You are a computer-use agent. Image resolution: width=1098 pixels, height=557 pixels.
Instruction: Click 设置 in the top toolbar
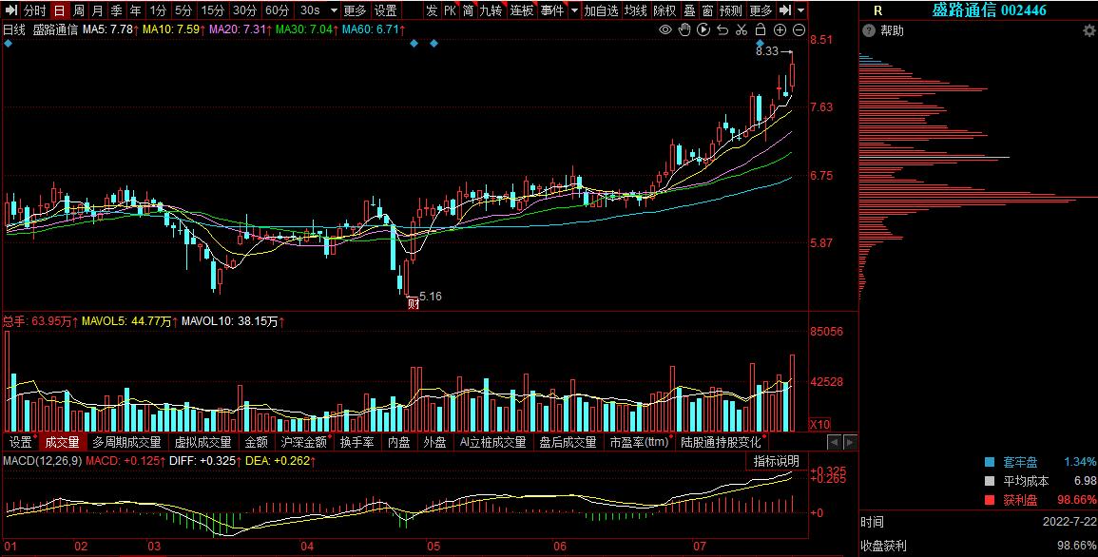pyautogui.click(x=385, y=10)
